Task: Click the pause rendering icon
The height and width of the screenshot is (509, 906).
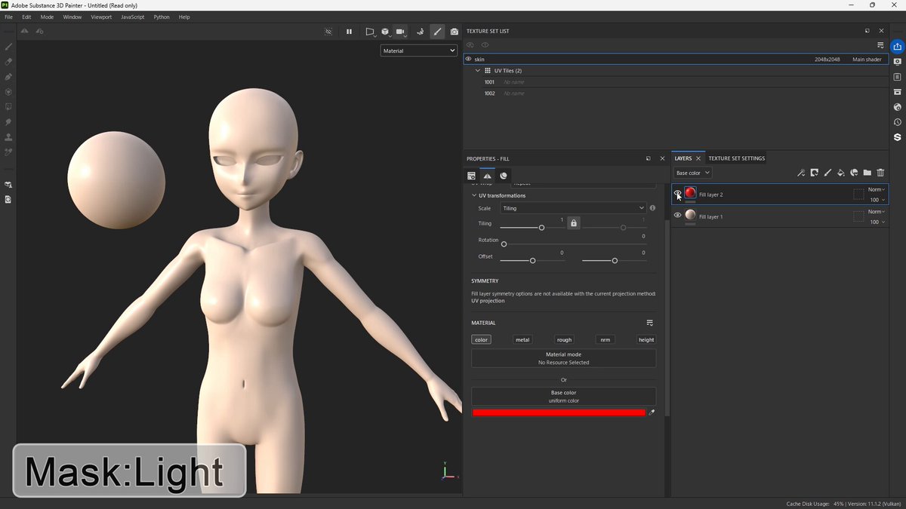Action: click(349, 32)
